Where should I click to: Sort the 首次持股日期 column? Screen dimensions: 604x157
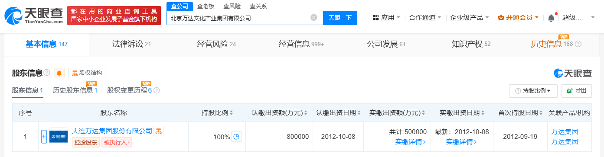pyautogui.click(x=541, y=113)
